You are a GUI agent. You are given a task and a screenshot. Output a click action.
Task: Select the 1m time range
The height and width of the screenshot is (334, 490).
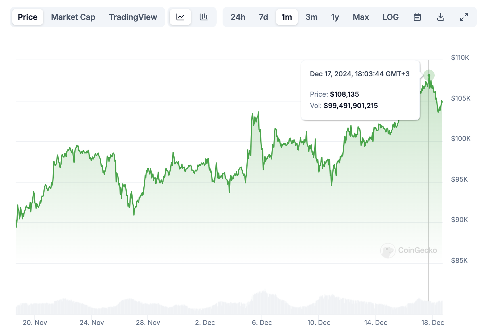[x=286, y=17]
